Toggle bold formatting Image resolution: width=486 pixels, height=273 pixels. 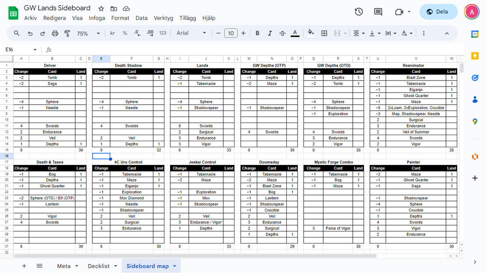(257, 33)
